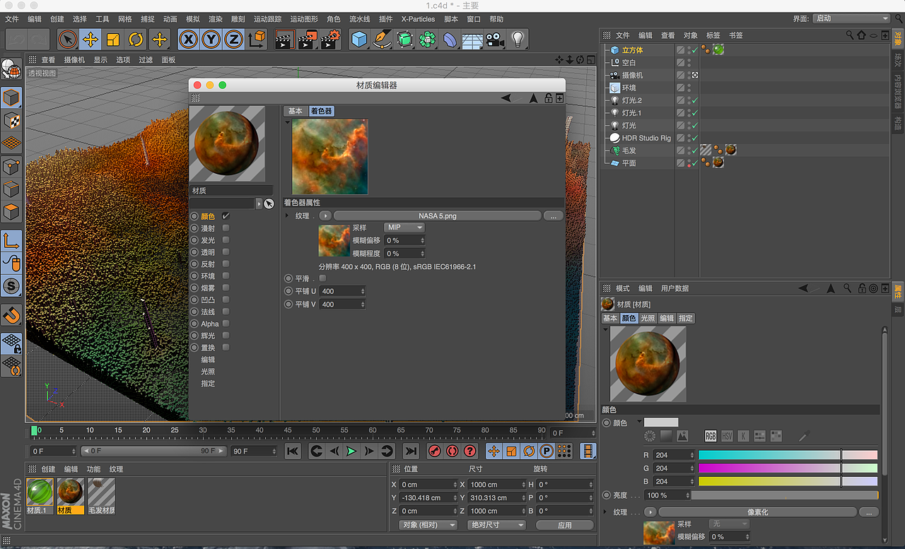Toggle the Z axis lock
Image resolution: width=905 pixels, height=549 pixels.
point(234,40)
